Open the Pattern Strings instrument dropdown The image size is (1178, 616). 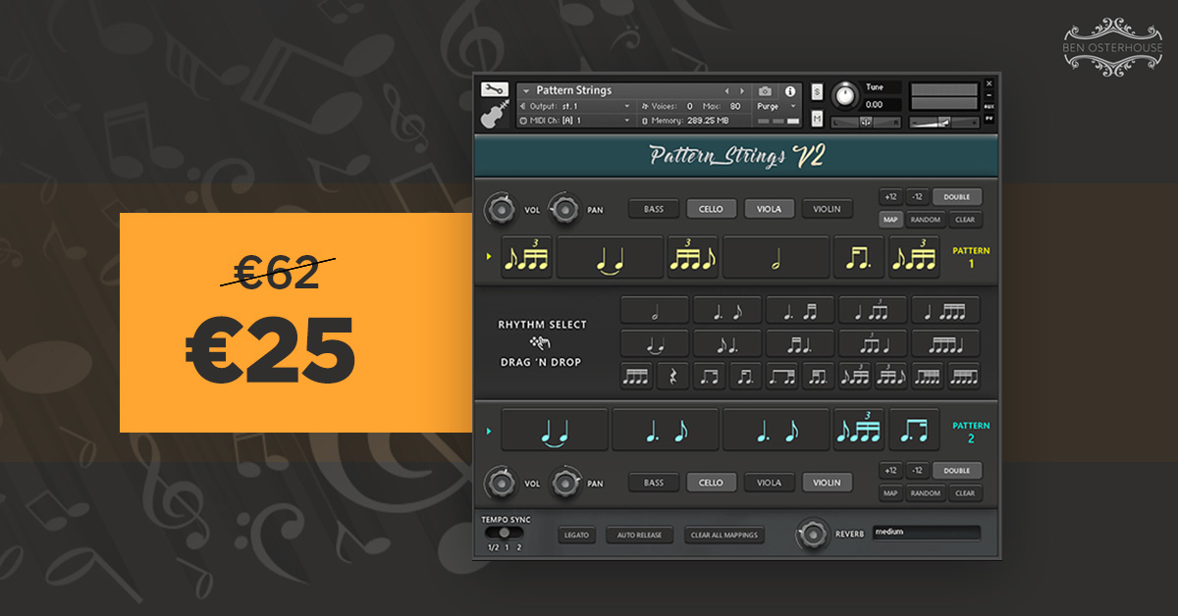(526, 91)
